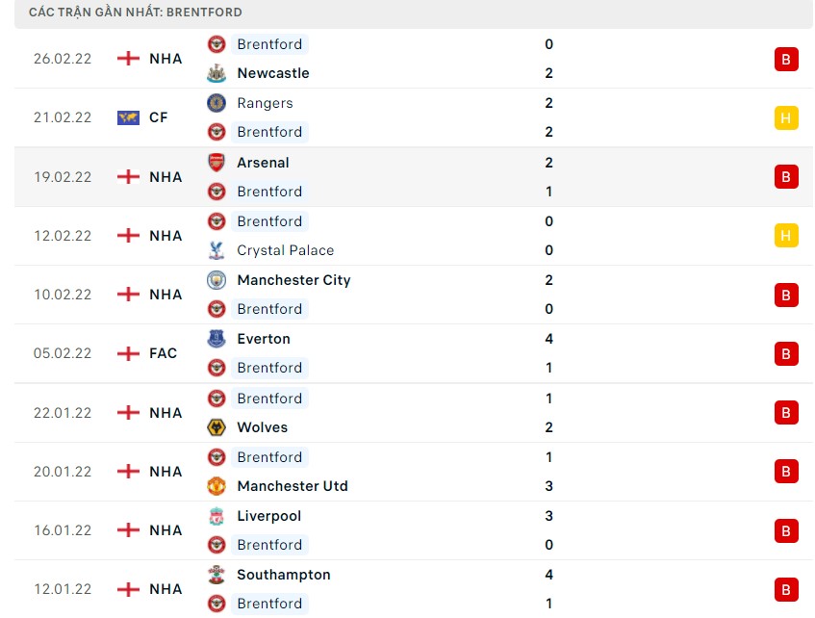Click the Arsenal club crest icon
The width and height of the screenshot is (815, 618).
(216, 163)
